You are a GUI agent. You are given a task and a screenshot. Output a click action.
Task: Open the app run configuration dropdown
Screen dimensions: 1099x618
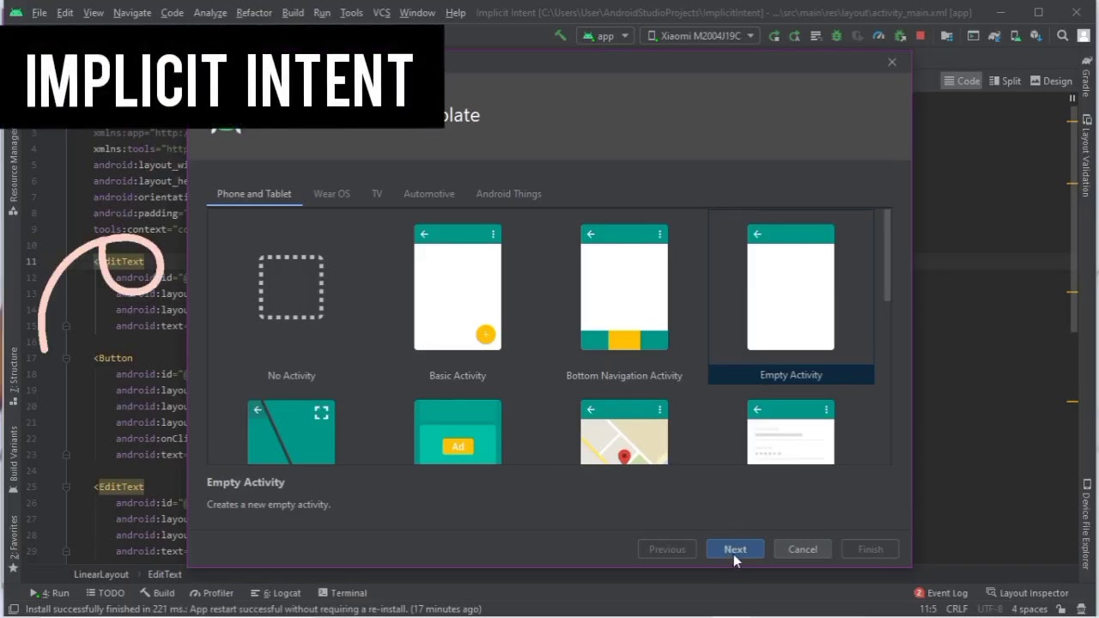click(x=605, y=35)
